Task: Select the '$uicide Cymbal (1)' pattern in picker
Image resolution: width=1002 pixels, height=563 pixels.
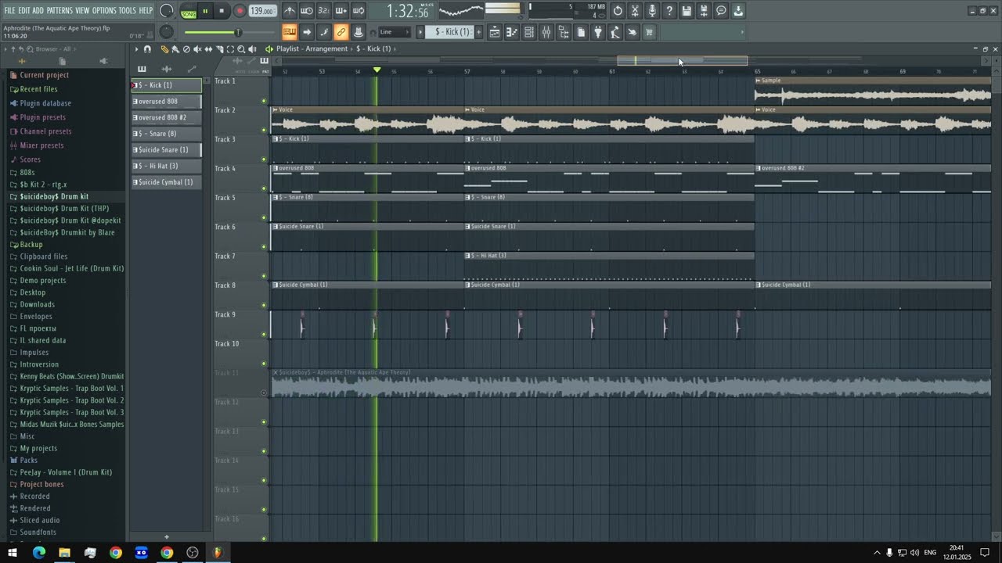Action: coord(166,182)
